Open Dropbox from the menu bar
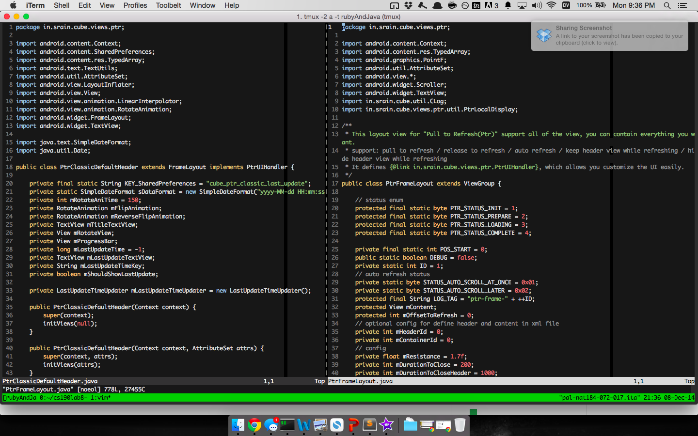Image resolution: width=698 pixels, height=436 pixels. click(409, 5)
